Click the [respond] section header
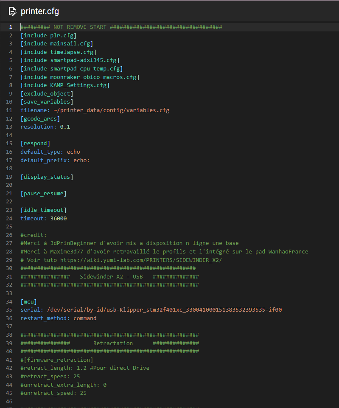 [35, 144]
